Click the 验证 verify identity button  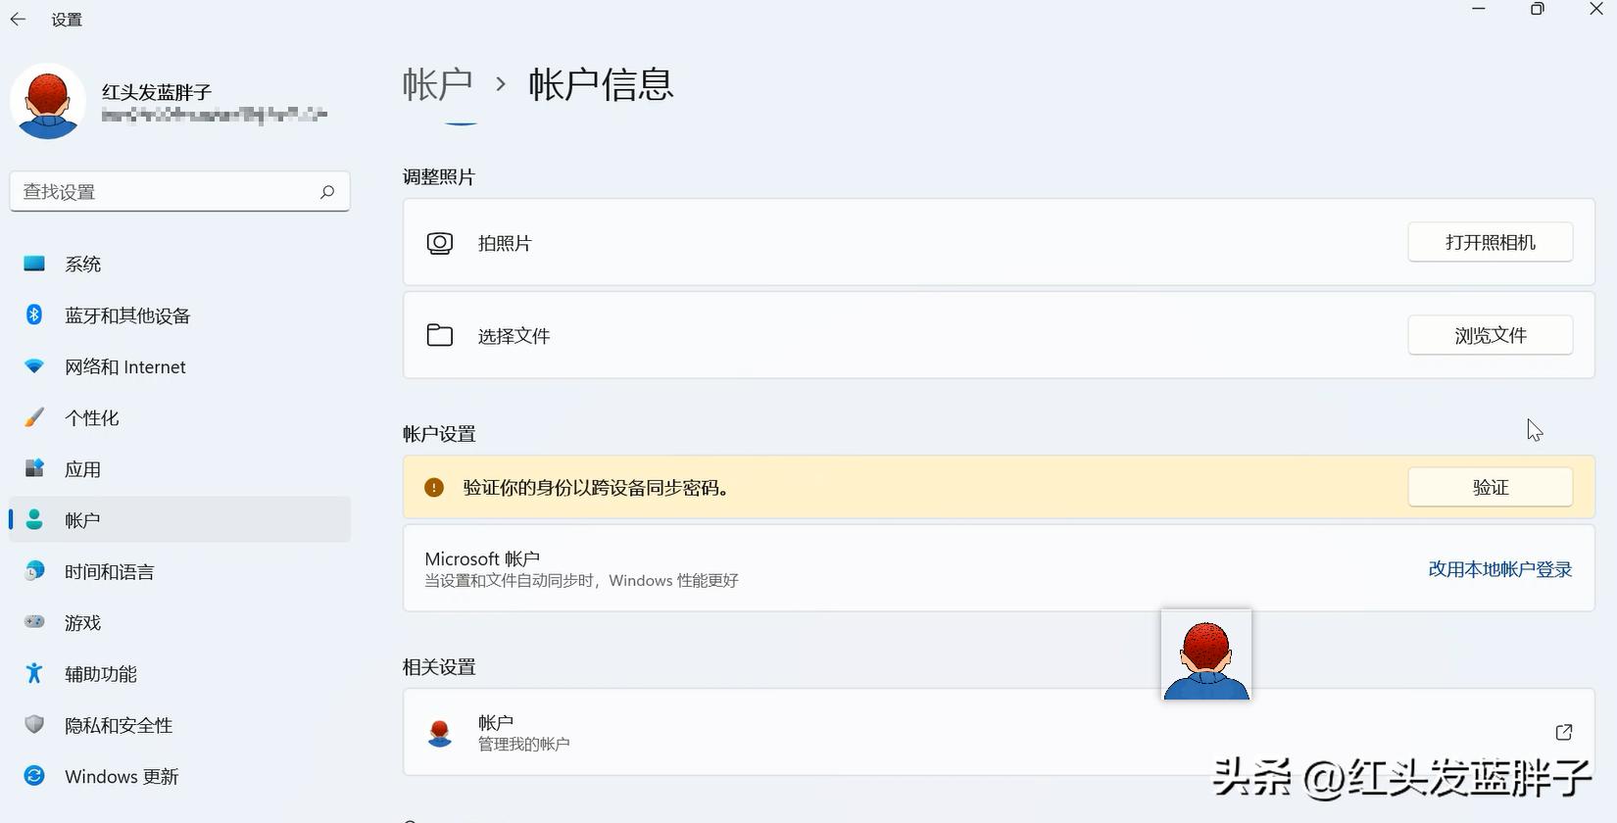pos(1490,487)
